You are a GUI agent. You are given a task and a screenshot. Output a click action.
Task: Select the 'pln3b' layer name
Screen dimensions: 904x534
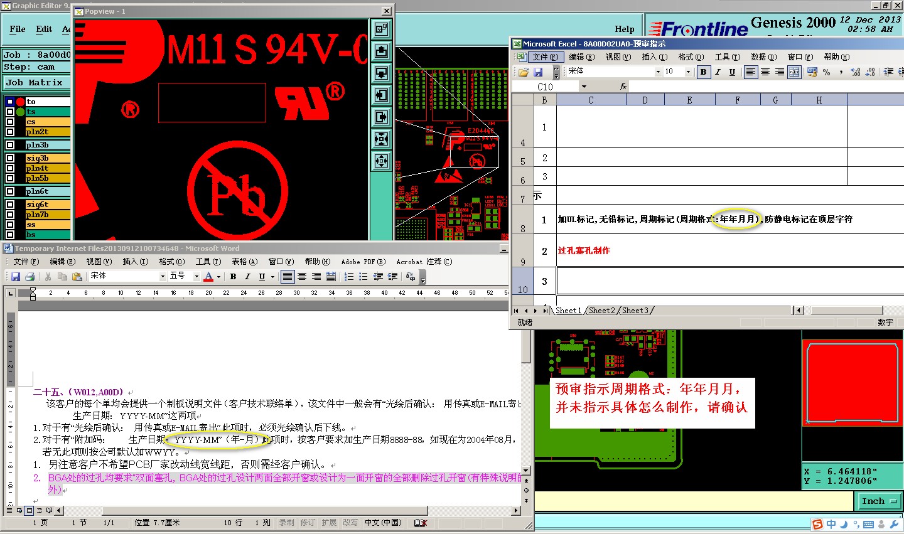point(48,145)
